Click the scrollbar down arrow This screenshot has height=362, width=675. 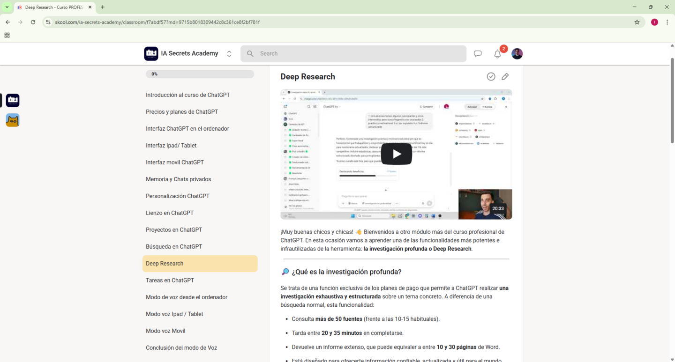tap(672, 359)
